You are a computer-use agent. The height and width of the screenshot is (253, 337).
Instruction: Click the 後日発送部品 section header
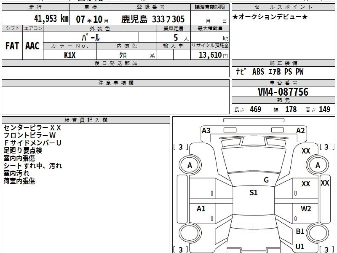tap(116, 63)
